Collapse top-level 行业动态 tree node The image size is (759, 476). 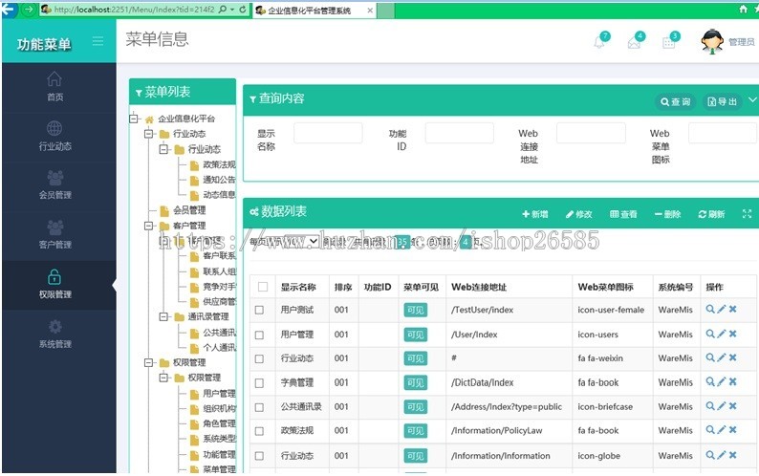(x=149, y=134)
